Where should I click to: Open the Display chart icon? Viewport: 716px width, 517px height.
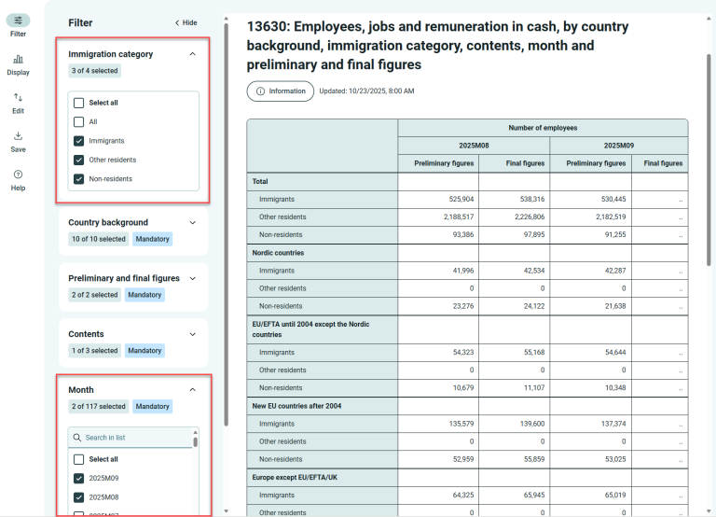click(x=18, y=59)
